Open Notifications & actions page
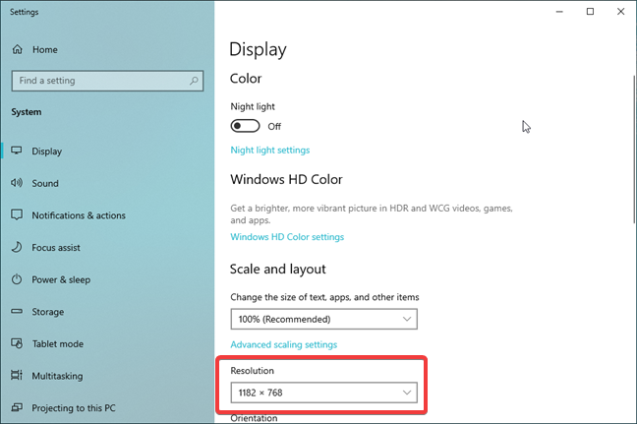 79,215
